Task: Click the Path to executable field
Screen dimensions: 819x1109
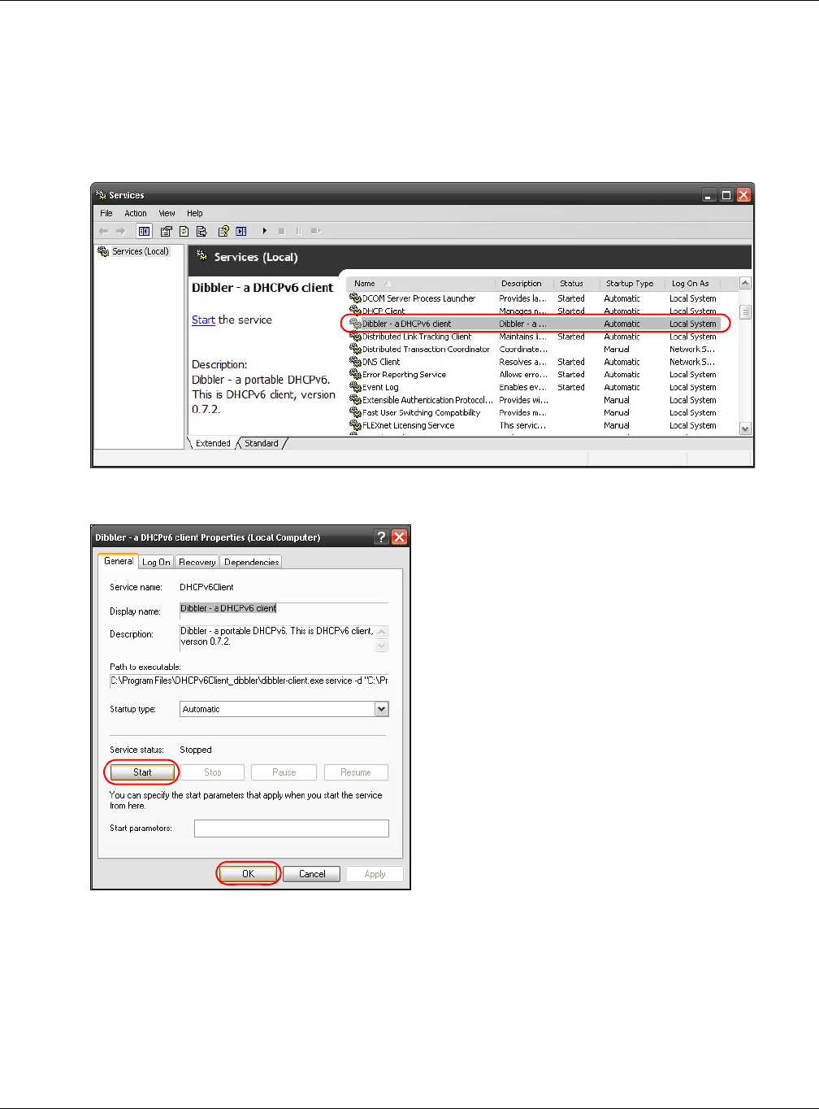Action: click(249, 681)
